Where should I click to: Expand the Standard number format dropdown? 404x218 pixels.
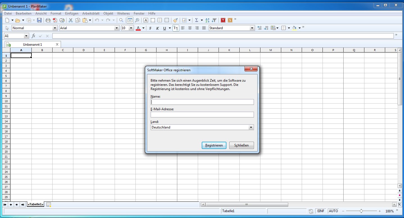click(x=252, y=28)
